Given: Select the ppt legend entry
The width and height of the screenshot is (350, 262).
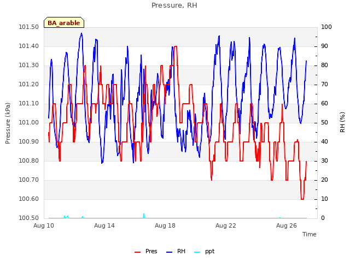Looking at the screenshot, I should [x=204, y=251].
